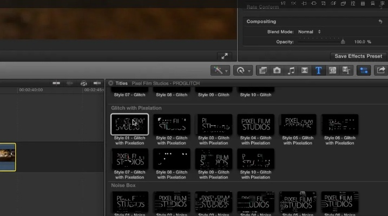Toggle timeline skimming
The width and height of the screenshot is (388, 216).
(x=56, y=83)
